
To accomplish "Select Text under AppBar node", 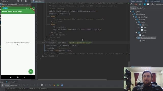I will coord(143,35).
